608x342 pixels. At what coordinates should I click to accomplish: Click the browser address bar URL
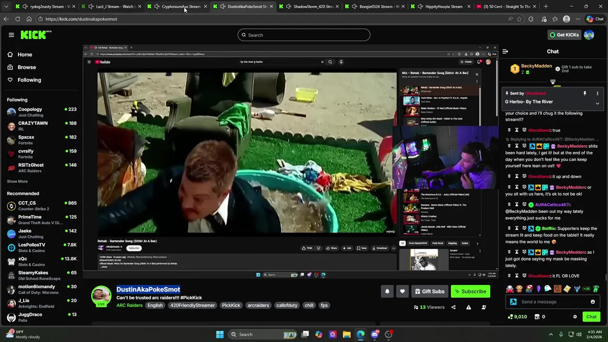[81, 19]
